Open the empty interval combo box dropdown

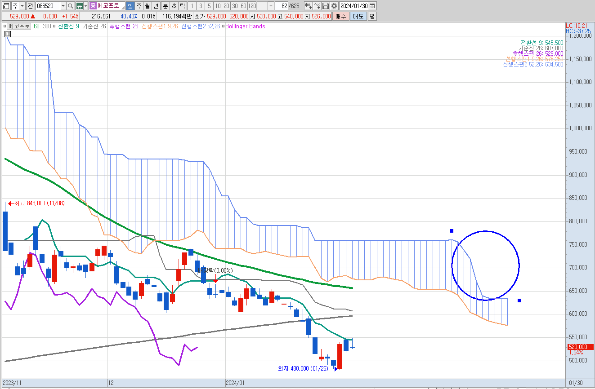271,6
